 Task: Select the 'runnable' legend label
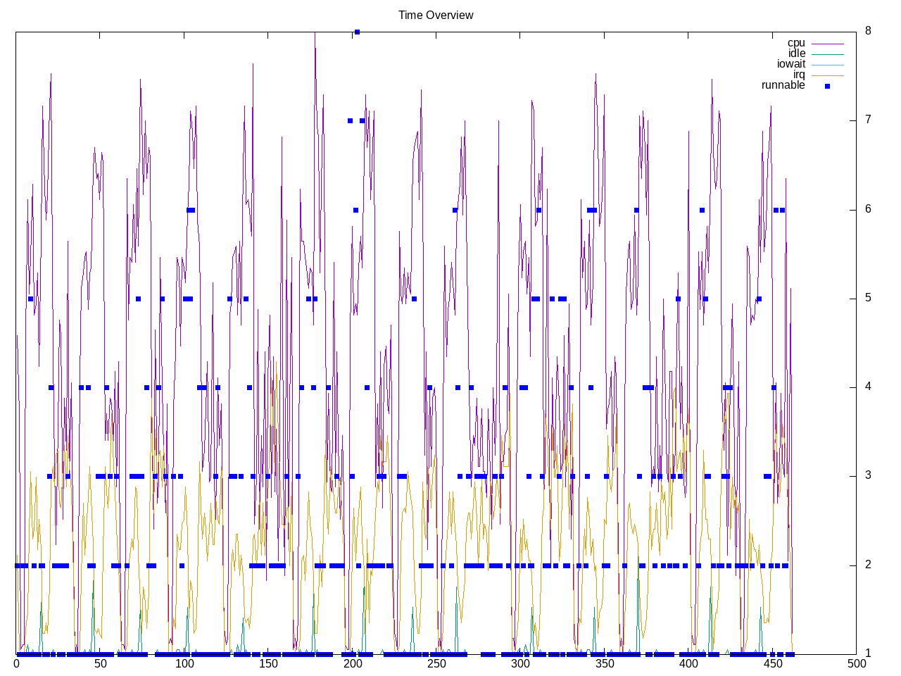783,85
